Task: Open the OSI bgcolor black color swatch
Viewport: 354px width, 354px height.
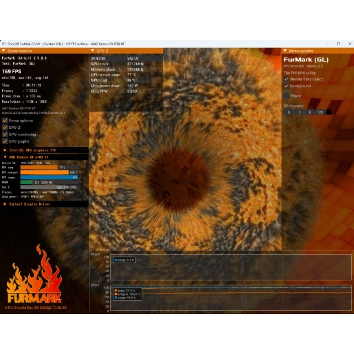Action: pos(329,112)
